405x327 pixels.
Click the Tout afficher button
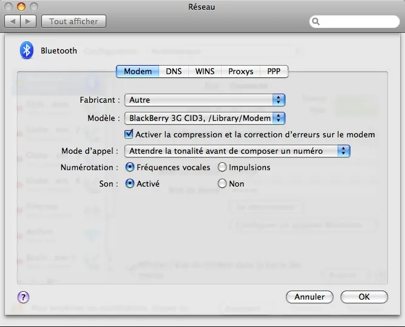pyautogui.click(x=73, y=21)
